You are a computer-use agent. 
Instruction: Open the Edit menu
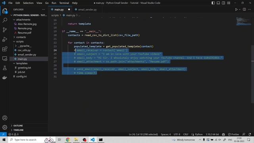pyautogui.click(x=17, y=3)
